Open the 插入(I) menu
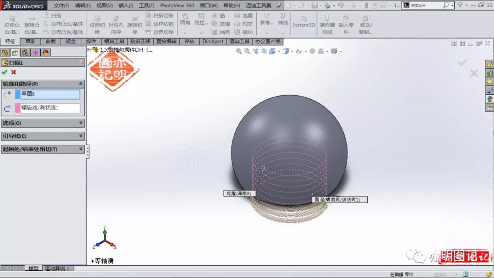The image size is (494, 278). pyautogui.click(x=126, y=5)
